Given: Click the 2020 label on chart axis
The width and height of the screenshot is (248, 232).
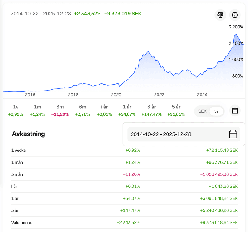Looking at the screenshot, I should click(x=116, y=95).
